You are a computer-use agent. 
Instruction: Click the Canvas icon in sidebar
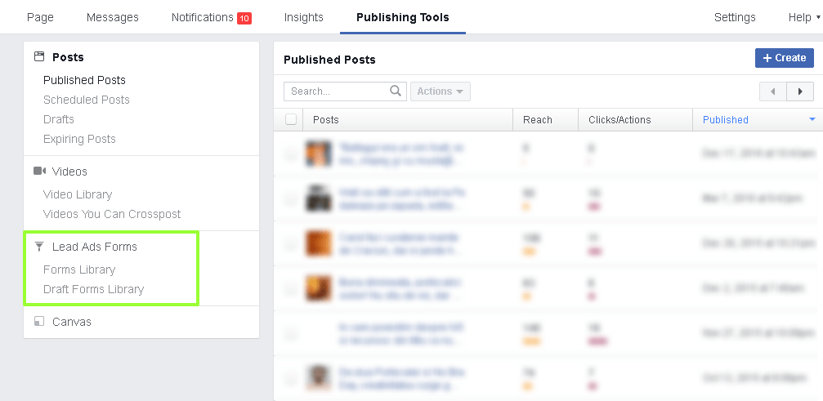[x=38, y=322]
